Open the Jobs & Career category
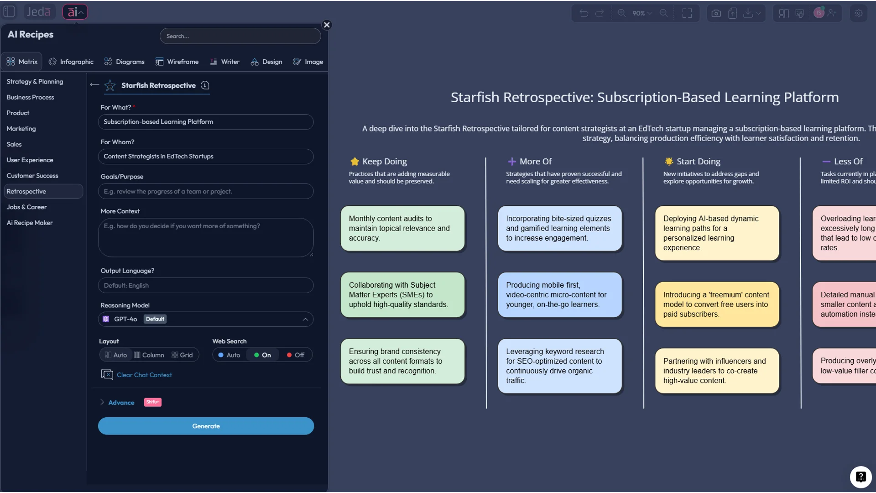 (26, 207)
